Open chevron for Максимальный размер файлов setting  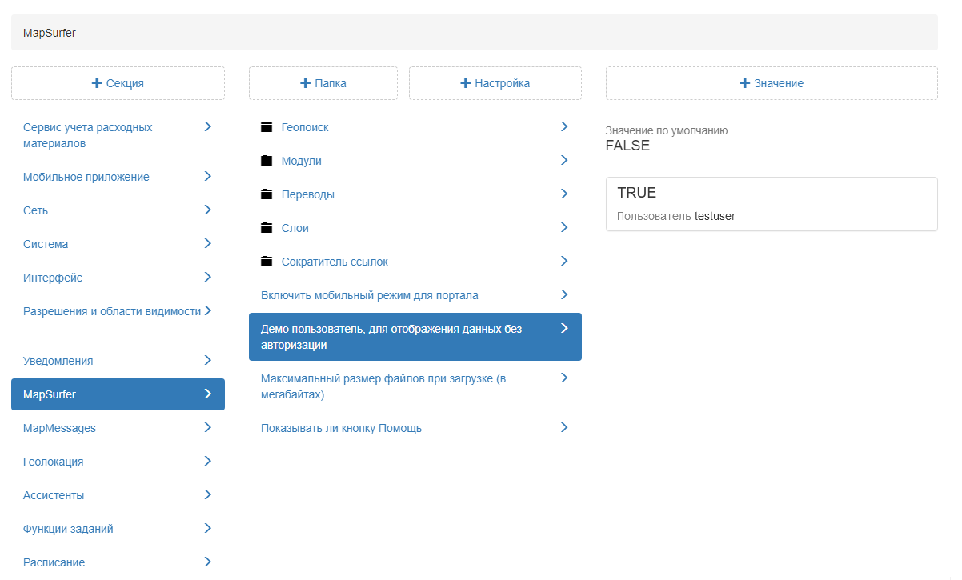point(564,378)
